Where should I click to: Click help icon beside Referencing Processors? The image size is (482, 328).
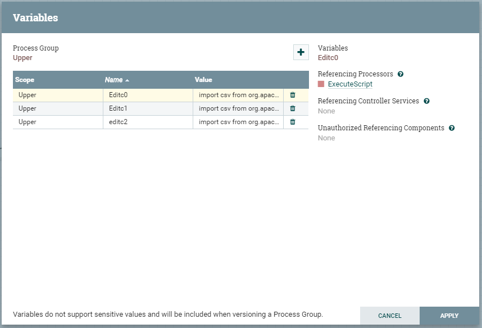[401, 74]
